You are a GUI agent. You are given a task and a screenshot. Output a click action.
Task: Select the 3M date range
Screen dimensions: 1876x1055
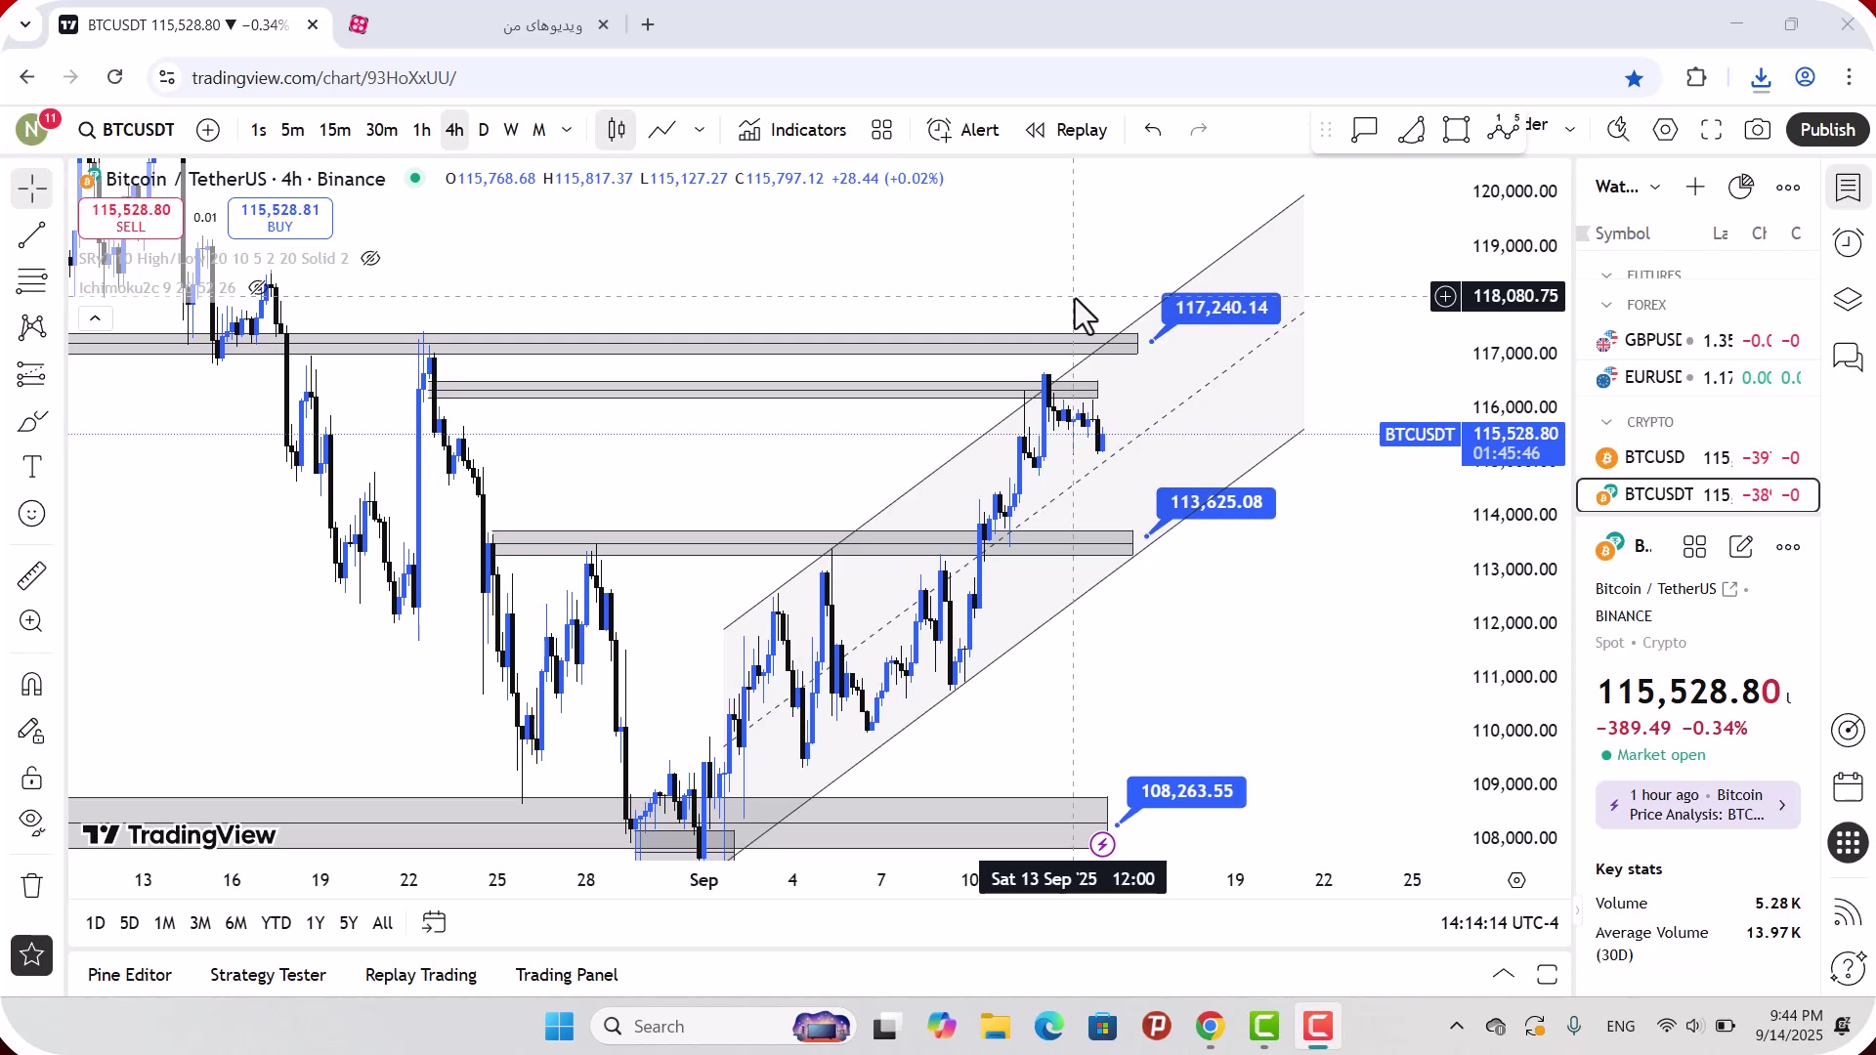(200, 923)
